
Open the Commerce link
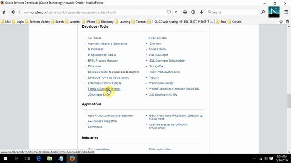(x=95, y=127)
